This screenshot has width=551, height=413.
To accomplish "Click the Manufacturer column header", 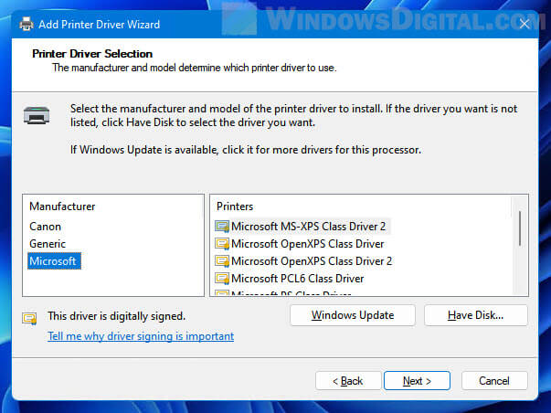I will (62, 206).
